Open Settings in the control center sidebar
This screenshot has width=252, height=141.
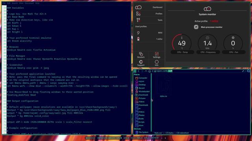coord(157,55)
